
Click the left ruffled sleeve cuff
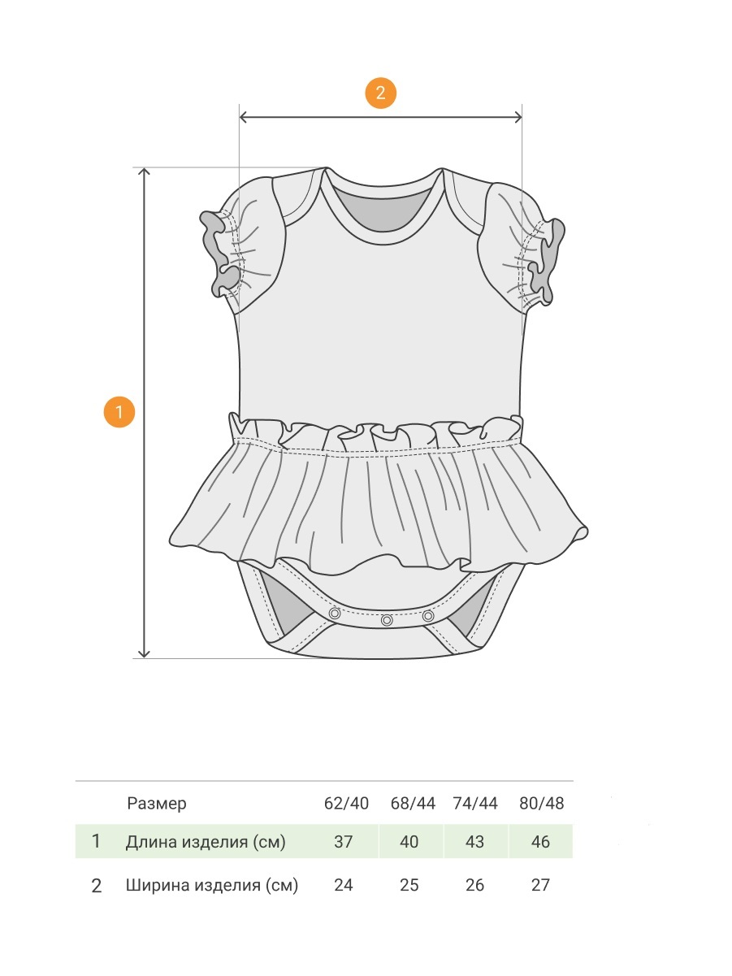click(219, 253)
